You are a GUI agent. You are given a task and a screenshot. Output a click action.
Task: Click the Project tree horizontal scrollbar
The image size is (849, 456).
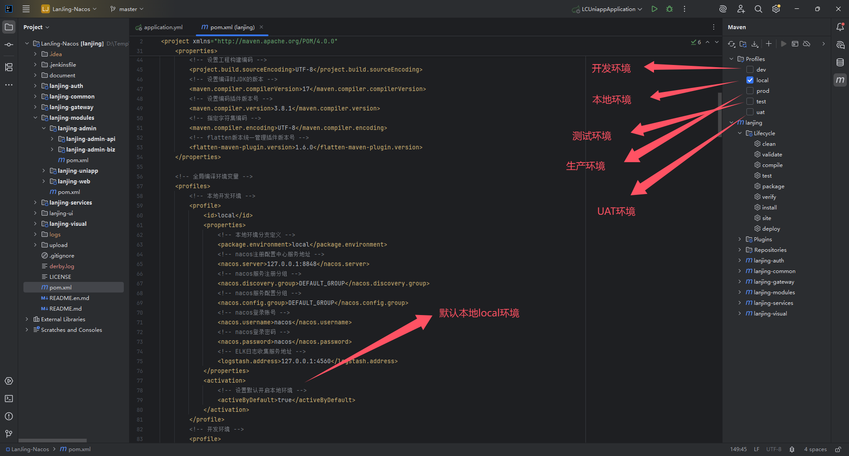click(53, 440)
